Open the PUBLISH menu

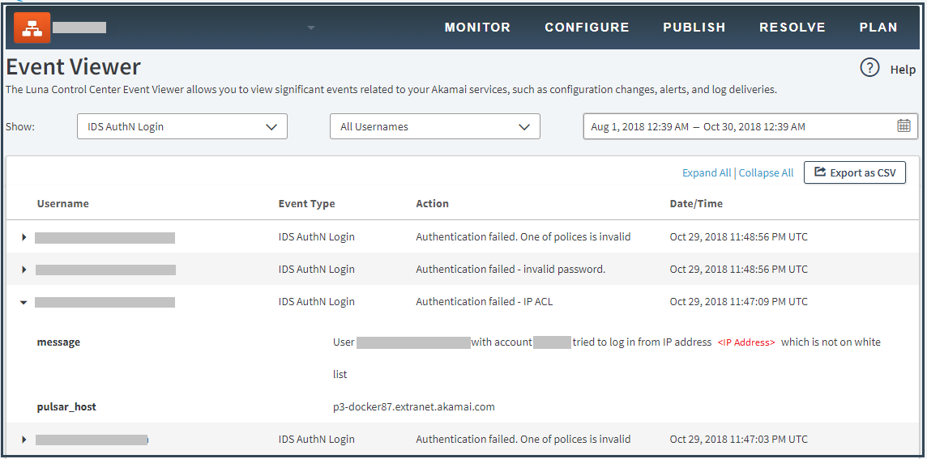[x=694, y=28]
